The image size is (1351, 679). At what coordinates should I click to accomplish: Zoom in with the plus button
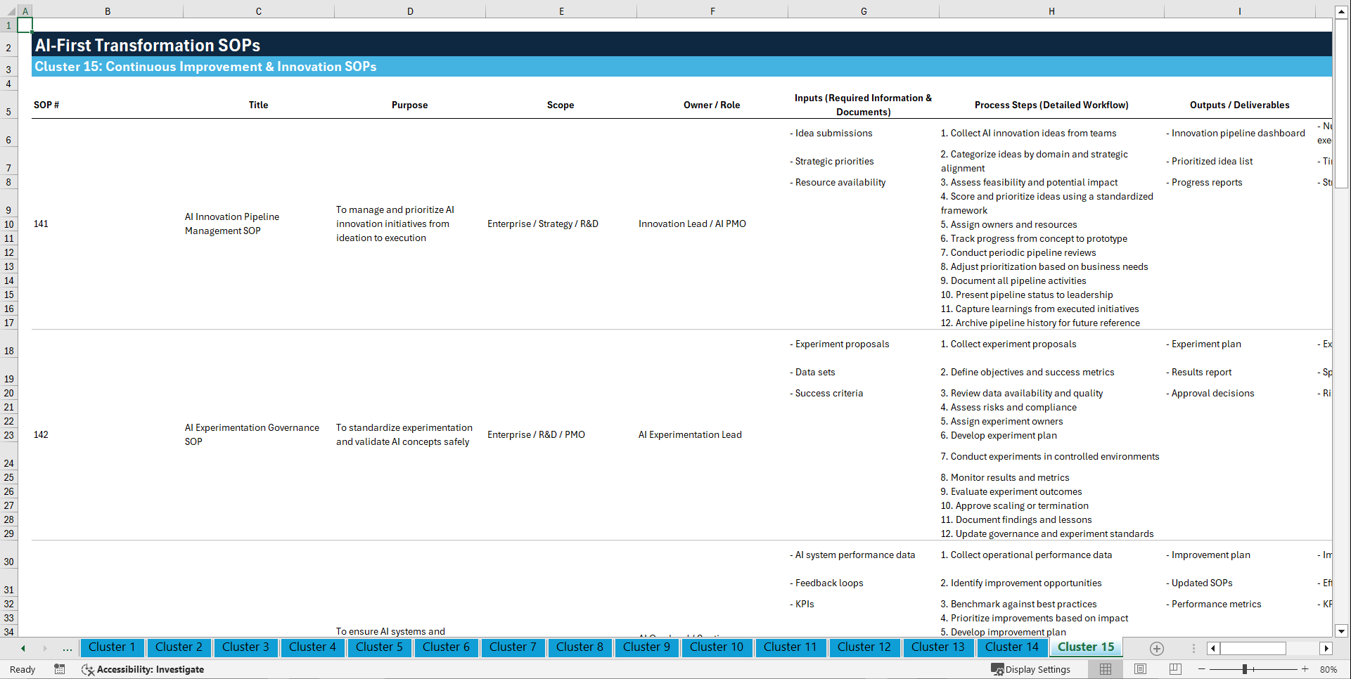click(x=1305, y=669)
